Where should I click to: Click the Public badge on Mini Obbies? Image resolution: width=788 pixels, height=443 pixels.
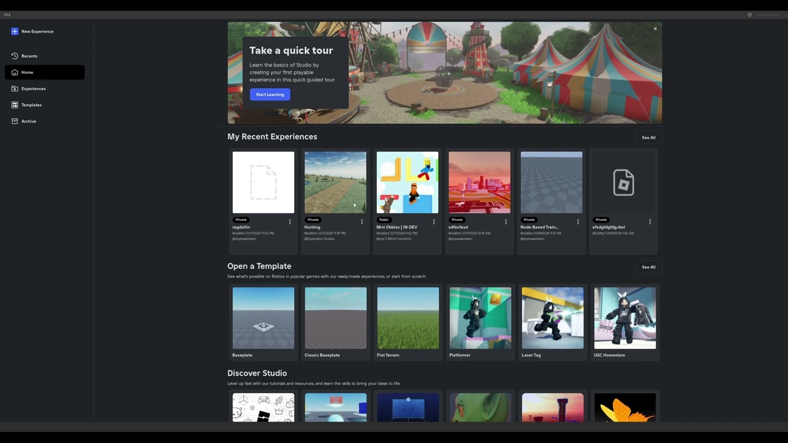(384, 220)
